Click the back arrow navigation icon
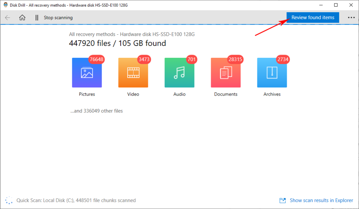 coord(7,18)
